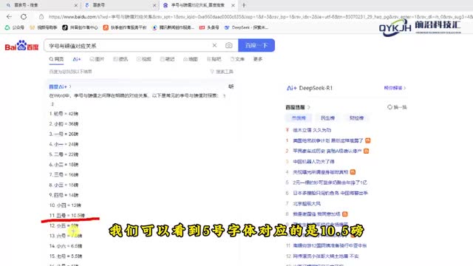Viewport: 473px width, 266px height.
Task: Open the Tencent News creator bookmark
Action: tap(174, 27)
